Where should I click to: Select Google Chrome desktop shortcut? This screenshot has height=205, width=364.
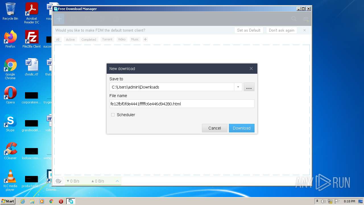pyautogui.click(x=10, y=69)
